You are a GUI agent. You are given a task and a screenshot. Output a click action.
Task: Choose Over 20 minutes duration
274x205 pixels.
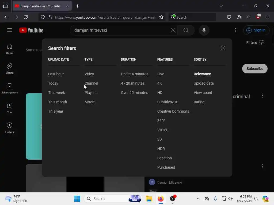click(x=134, y=93)
